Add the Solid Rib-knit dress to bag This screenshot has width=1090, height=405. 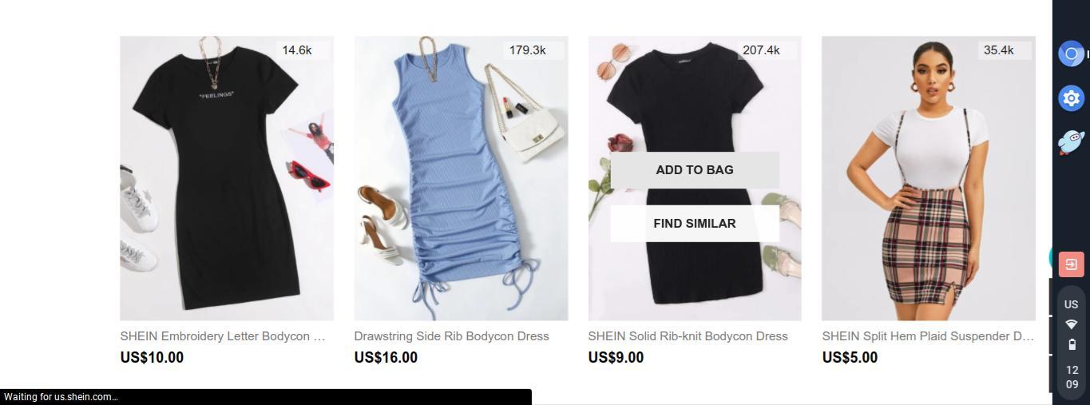pos(695,170)
